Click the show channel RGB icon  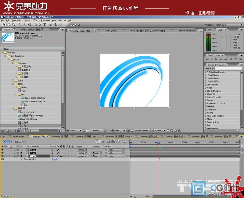click(113, 131)
